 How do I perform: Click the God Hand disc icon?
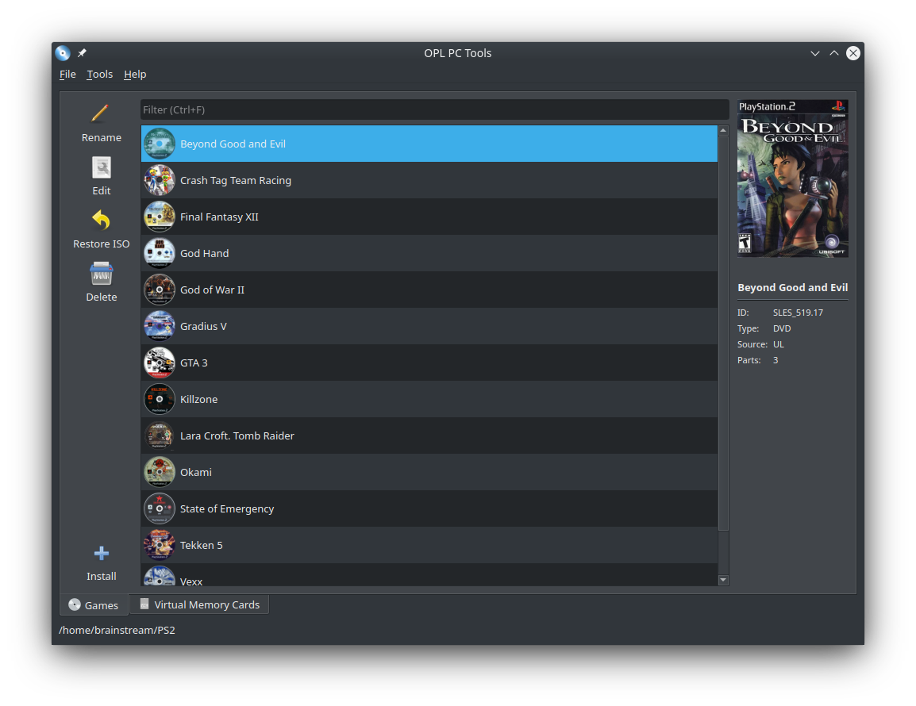160,253
